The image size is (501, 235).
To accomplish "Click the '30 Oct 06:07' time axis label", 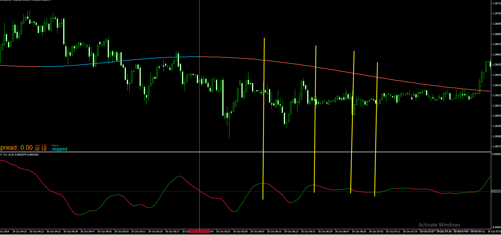I will (x=257, y=231).
